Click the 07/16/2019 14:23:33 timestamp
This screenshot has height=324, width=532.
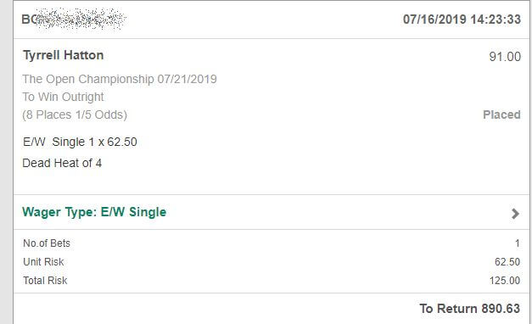462,20
